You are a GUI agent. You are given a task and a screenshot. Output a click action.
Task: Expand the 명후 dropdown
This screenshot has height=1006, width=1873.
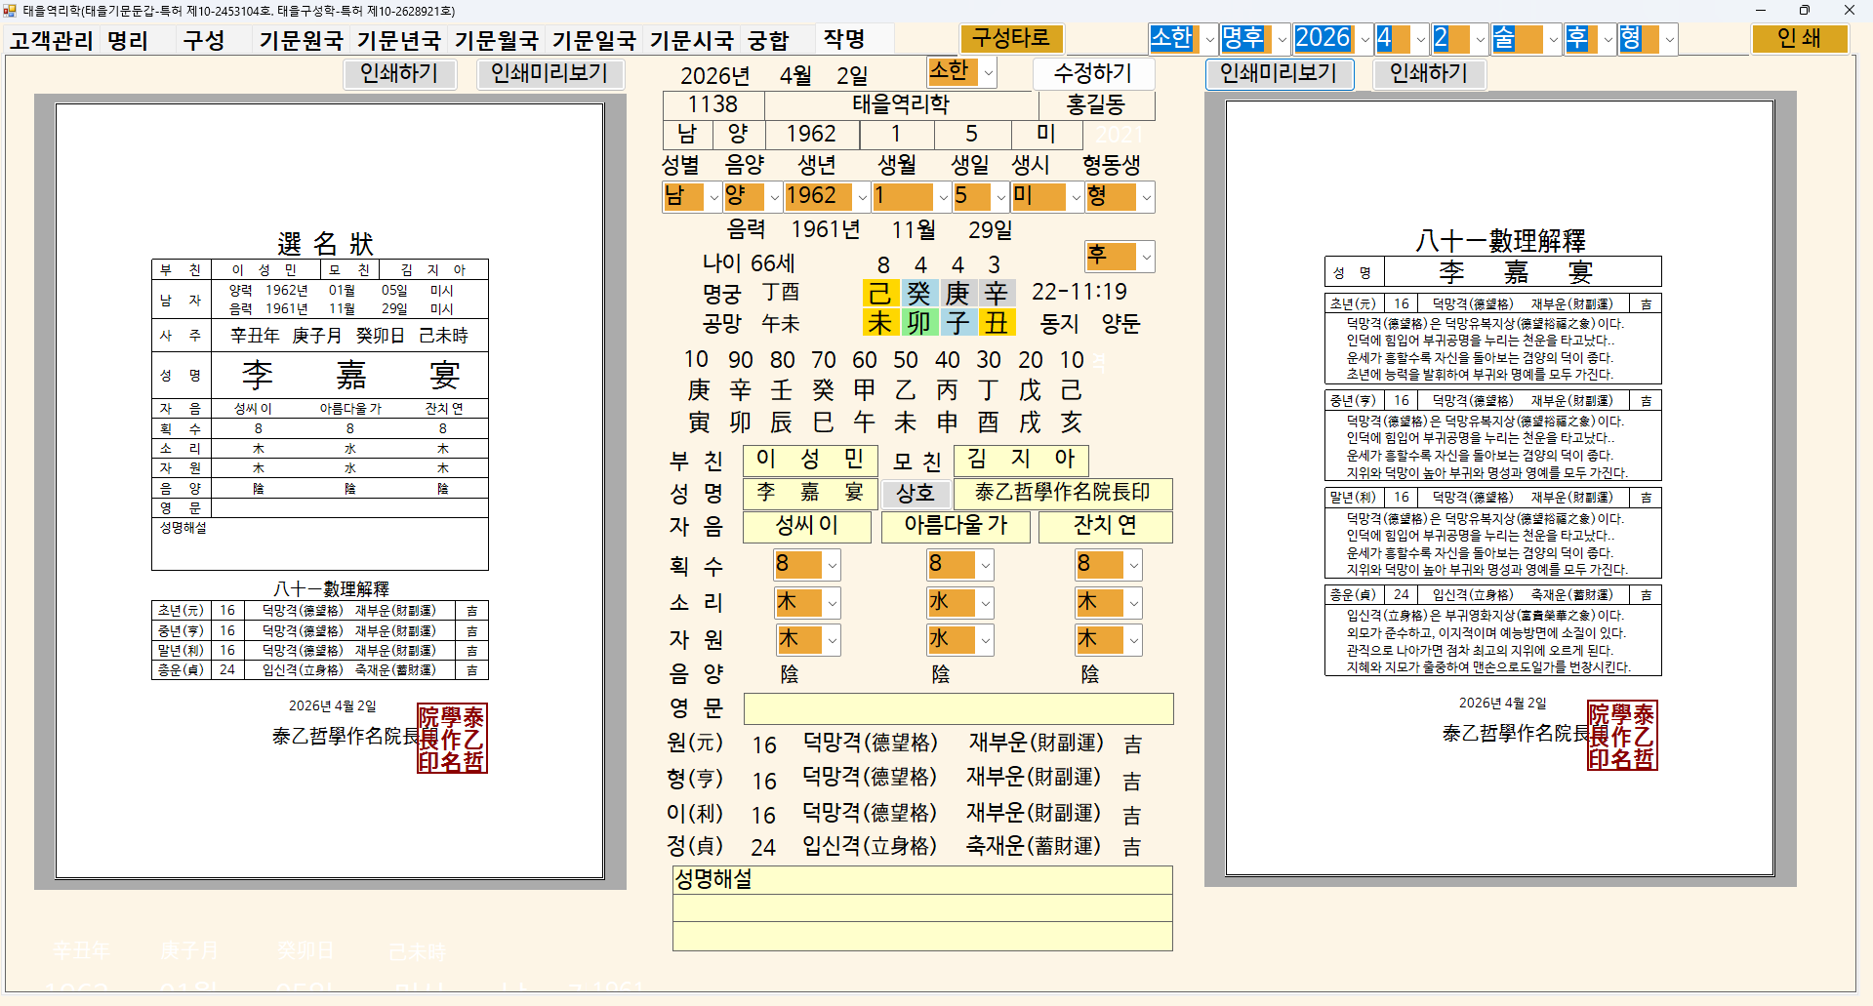[x=1281, y=39]
